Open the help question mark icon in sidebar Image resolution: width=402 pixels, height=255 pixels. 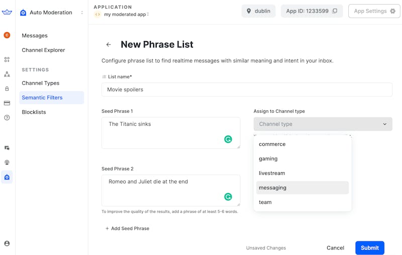7,118
